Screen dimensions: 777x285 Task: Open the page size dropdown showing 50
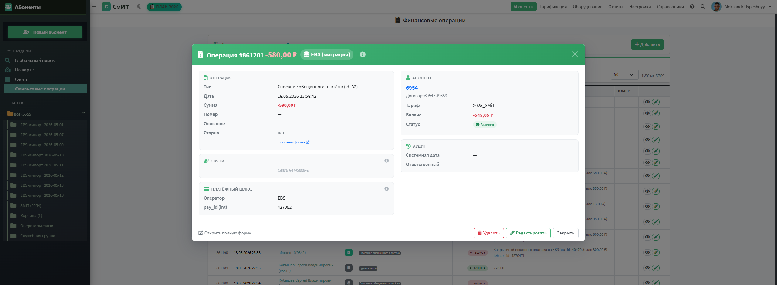click(x=624, y=74)
